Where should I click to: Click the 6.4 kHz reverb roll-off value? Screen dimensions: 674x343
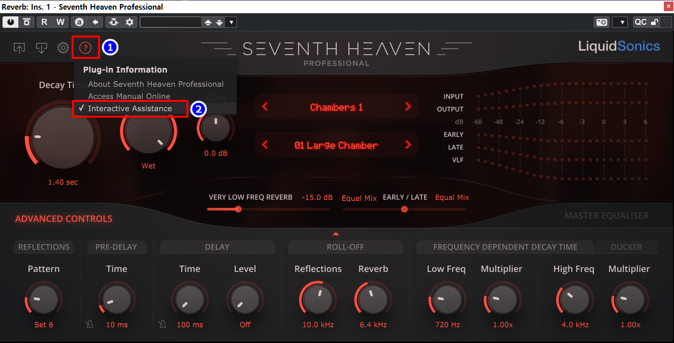(x=373, y=325)
